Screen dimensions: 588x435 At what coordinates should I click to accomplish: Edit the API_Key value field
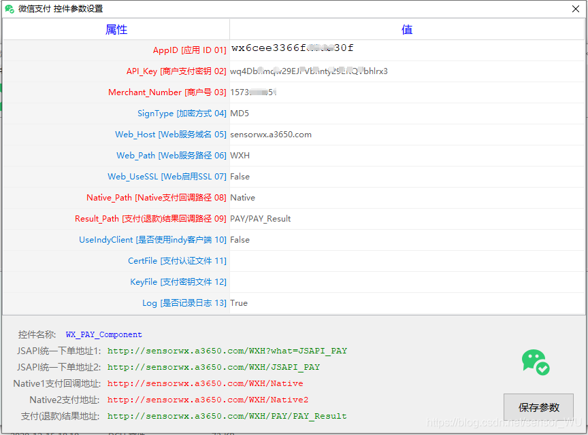click(407, 71)
